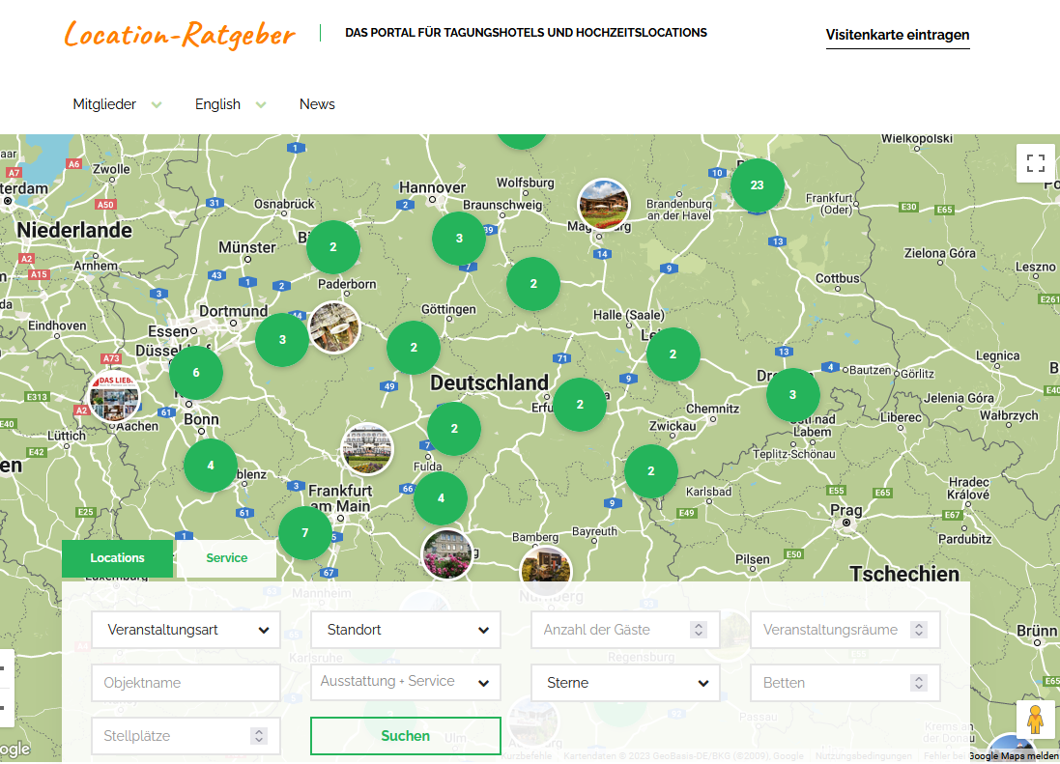Click Nutzungsbedingungen map link
1060x764 pixels.
863,756
